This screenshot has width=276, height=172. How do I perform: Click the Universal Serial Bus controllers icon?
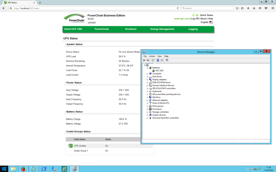(150, 118)
